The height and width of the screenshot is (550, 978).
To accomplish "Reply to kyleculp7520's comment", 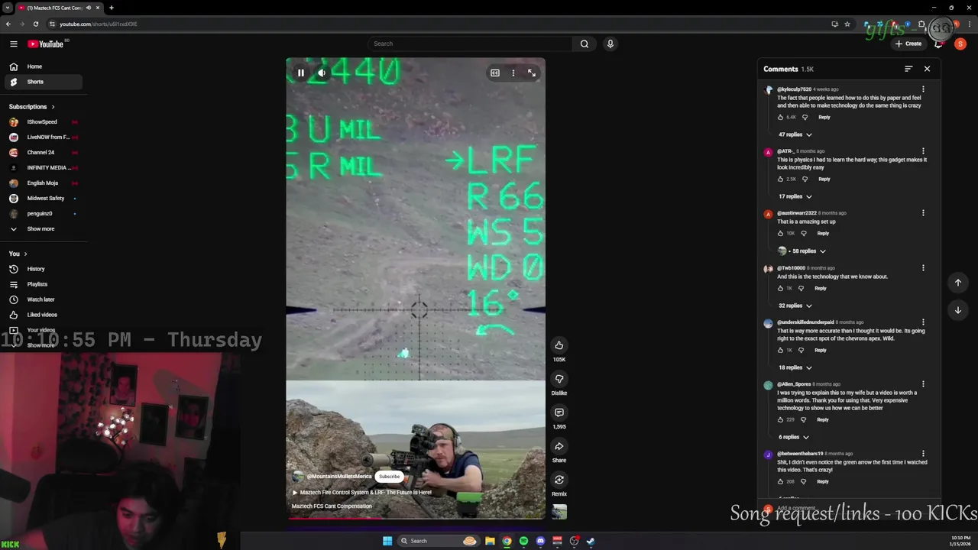I will point(824,117).
